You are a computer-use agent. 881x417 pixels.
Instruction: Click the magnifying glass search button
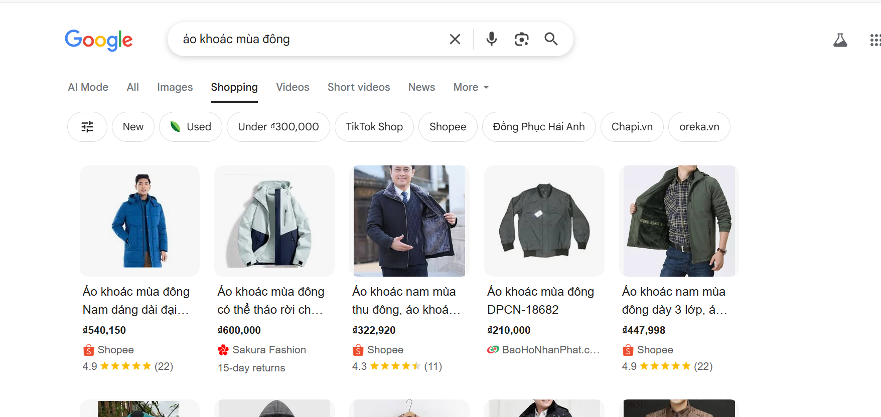tap(551, 39)
